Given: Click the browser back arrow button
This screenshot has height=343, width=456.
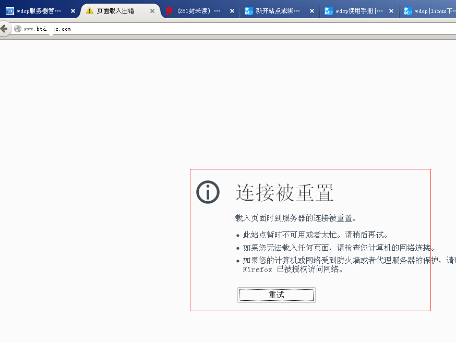Looking at the screenshot, I should [x=4, y=29].
